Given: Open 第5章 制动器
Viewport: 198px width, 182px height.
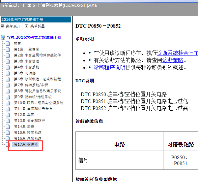Looking at the screenshot, I should click(x=25, y=73).
